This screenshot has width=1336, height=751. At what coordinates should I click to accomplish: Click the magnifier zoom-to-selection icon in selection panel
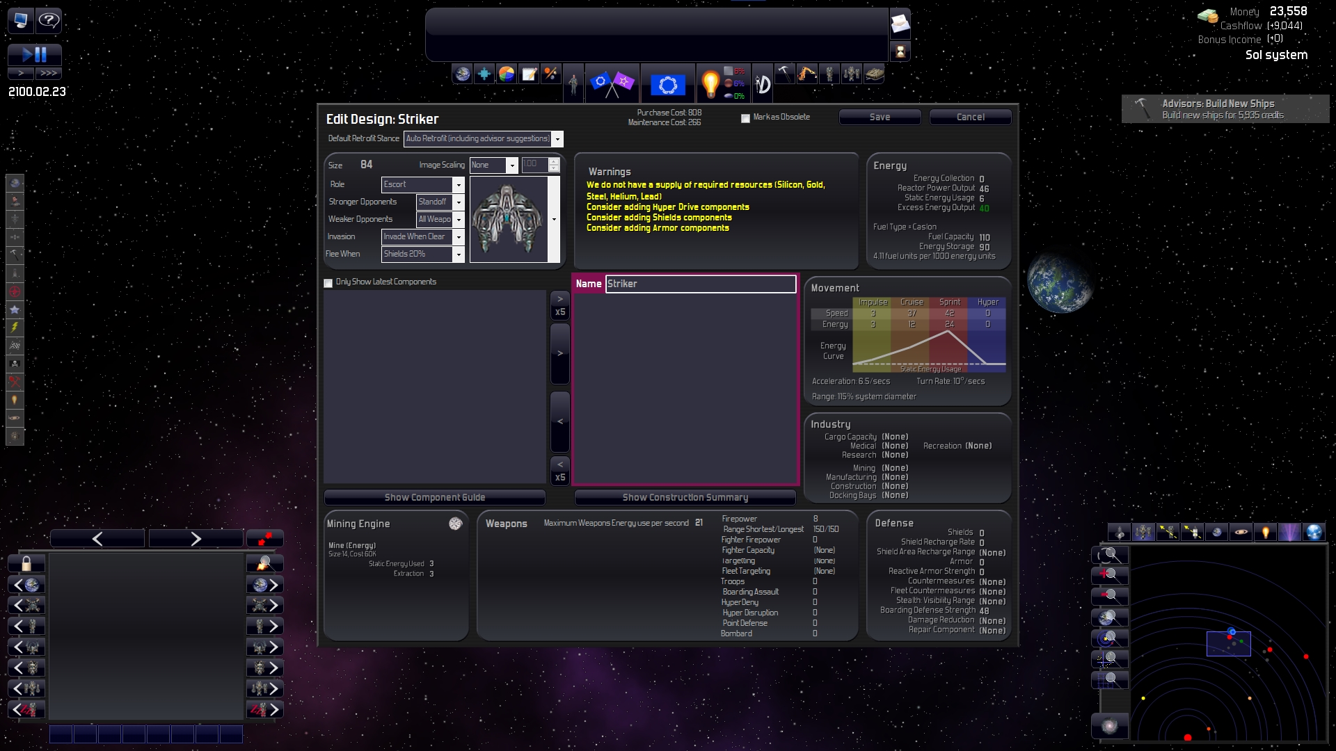(x=265, y=563)
